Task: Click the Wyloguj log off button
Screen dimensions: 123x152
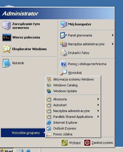Action: click(x=71, y=143)
